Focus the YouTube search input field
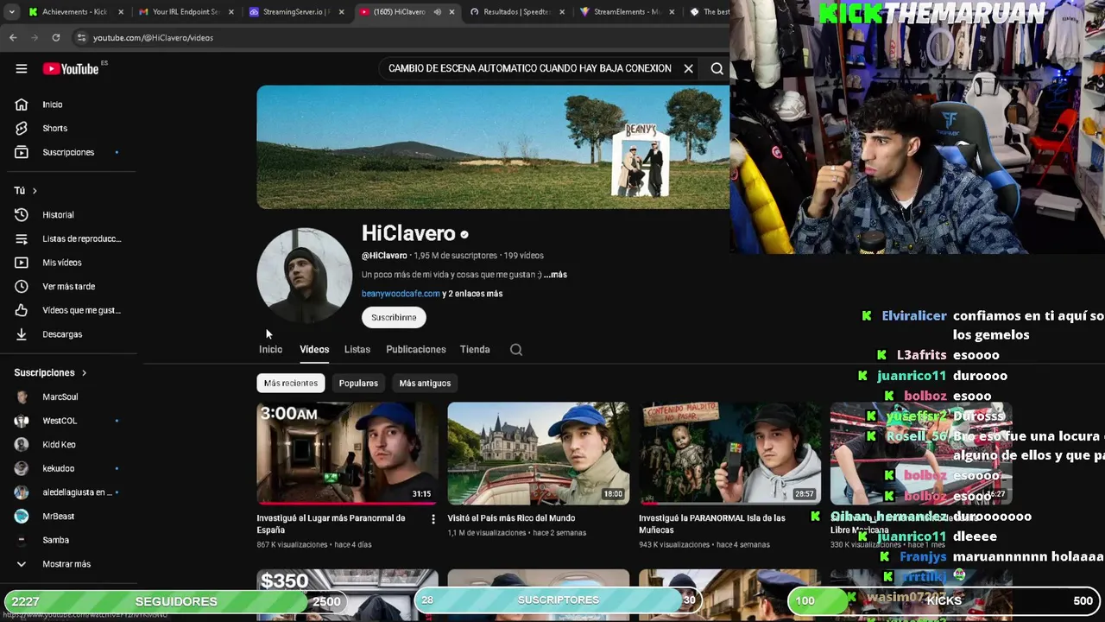This screenshot has width=1105, height=622. (x=529, y=68)
